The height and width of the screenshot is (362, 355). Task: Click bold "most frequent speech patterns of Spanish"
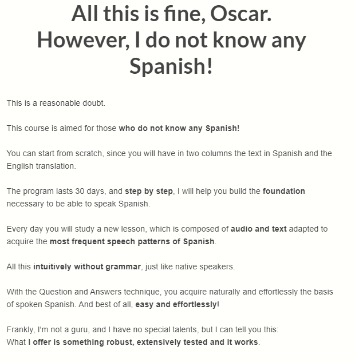coord(132,241)
